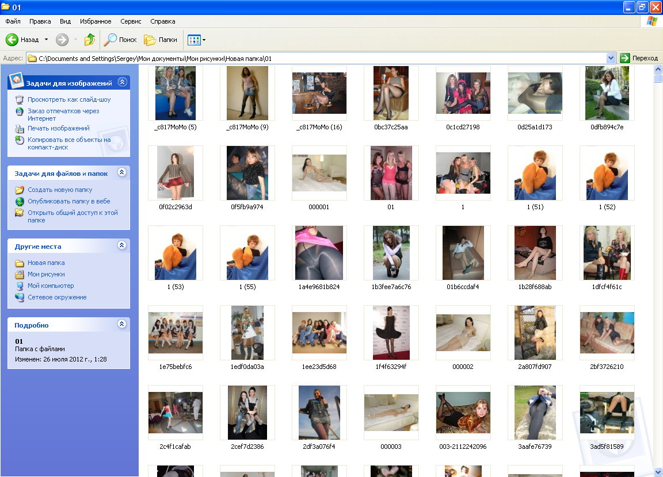663x477 pixels.
Task: Click file name 000002
Action: tap(463, 367)
